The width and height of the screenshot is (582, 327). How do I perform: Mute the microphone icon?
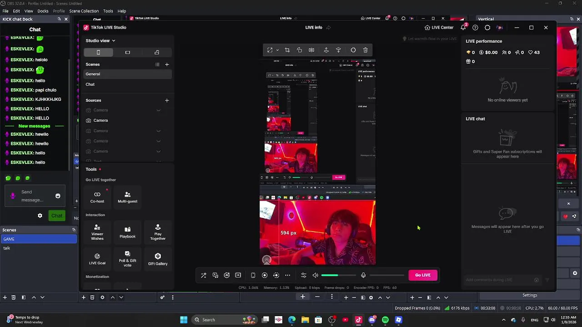(x=363, y=275)
